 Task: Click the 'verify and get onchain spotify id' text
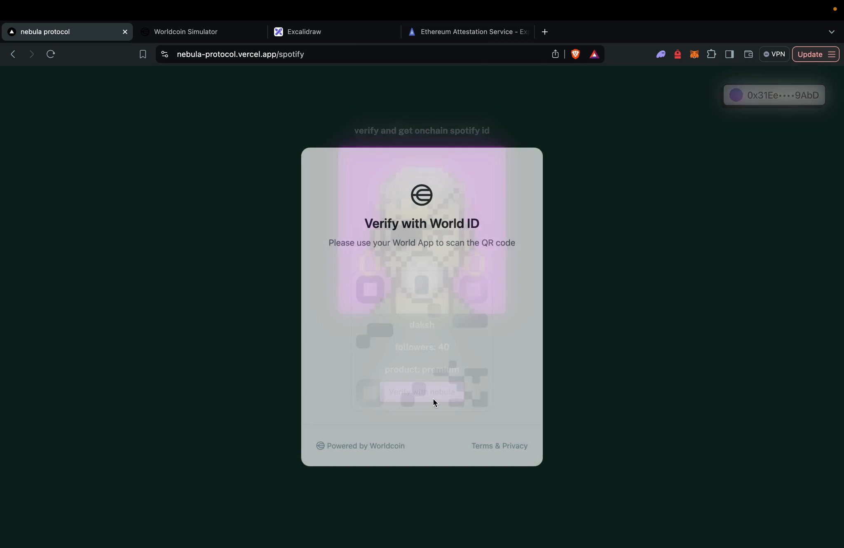coord(422,131)
